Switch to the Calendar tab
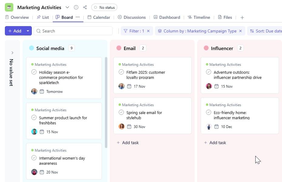This screenshot has height=182, width=282. pyautogui.click(x=99, y=17)
